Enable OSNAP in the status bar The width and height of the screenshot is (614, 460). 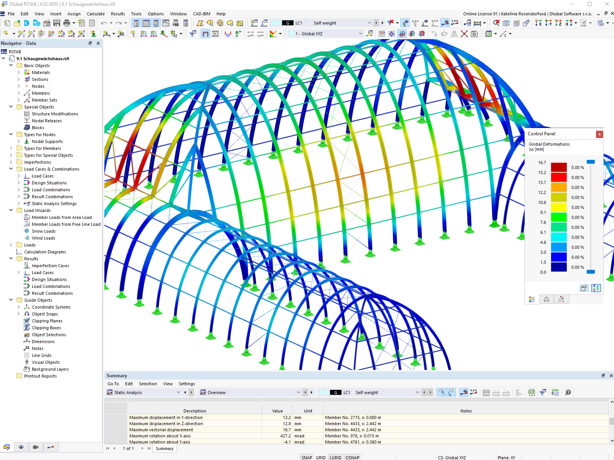[352, 457]
